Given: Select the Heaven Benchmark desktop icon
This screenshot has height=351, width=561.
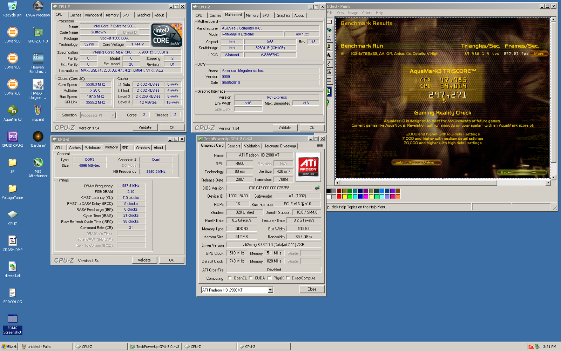Looking at the screenshot, I should coord(38,63).
